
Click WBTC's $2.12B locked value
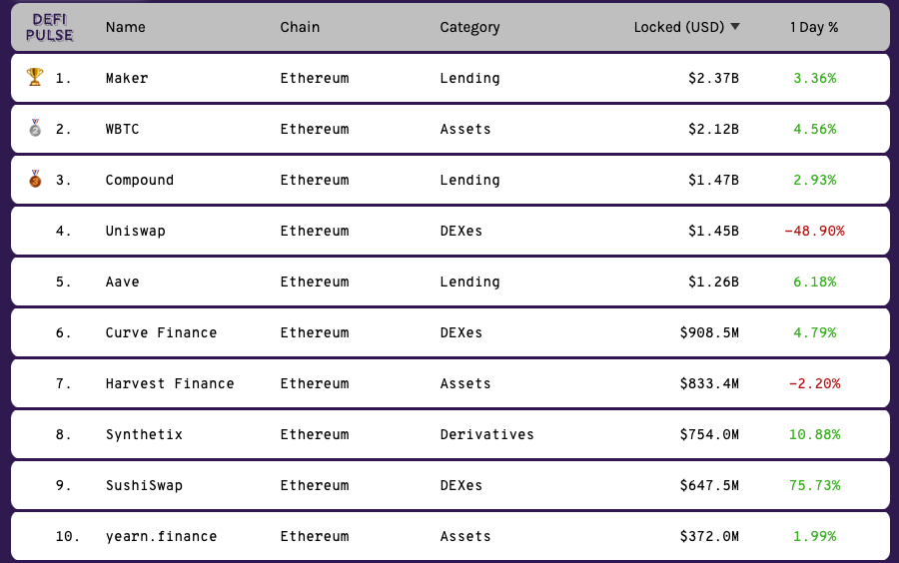click(x=713, y=129)
